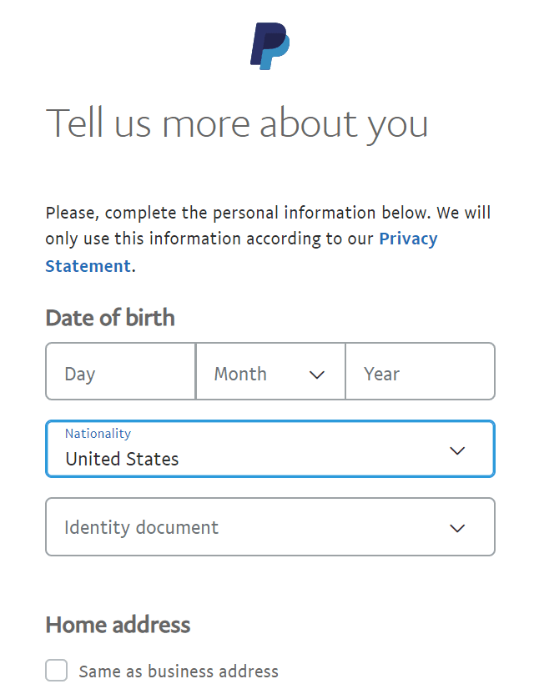534x689 pixels.
Task: Click the "Month" placeholder text
Action: click(x=240, y=374)
